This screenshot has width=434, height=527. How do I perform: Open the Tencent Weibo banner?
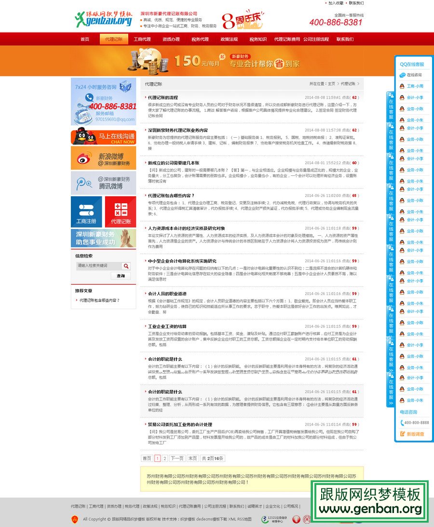103,183
